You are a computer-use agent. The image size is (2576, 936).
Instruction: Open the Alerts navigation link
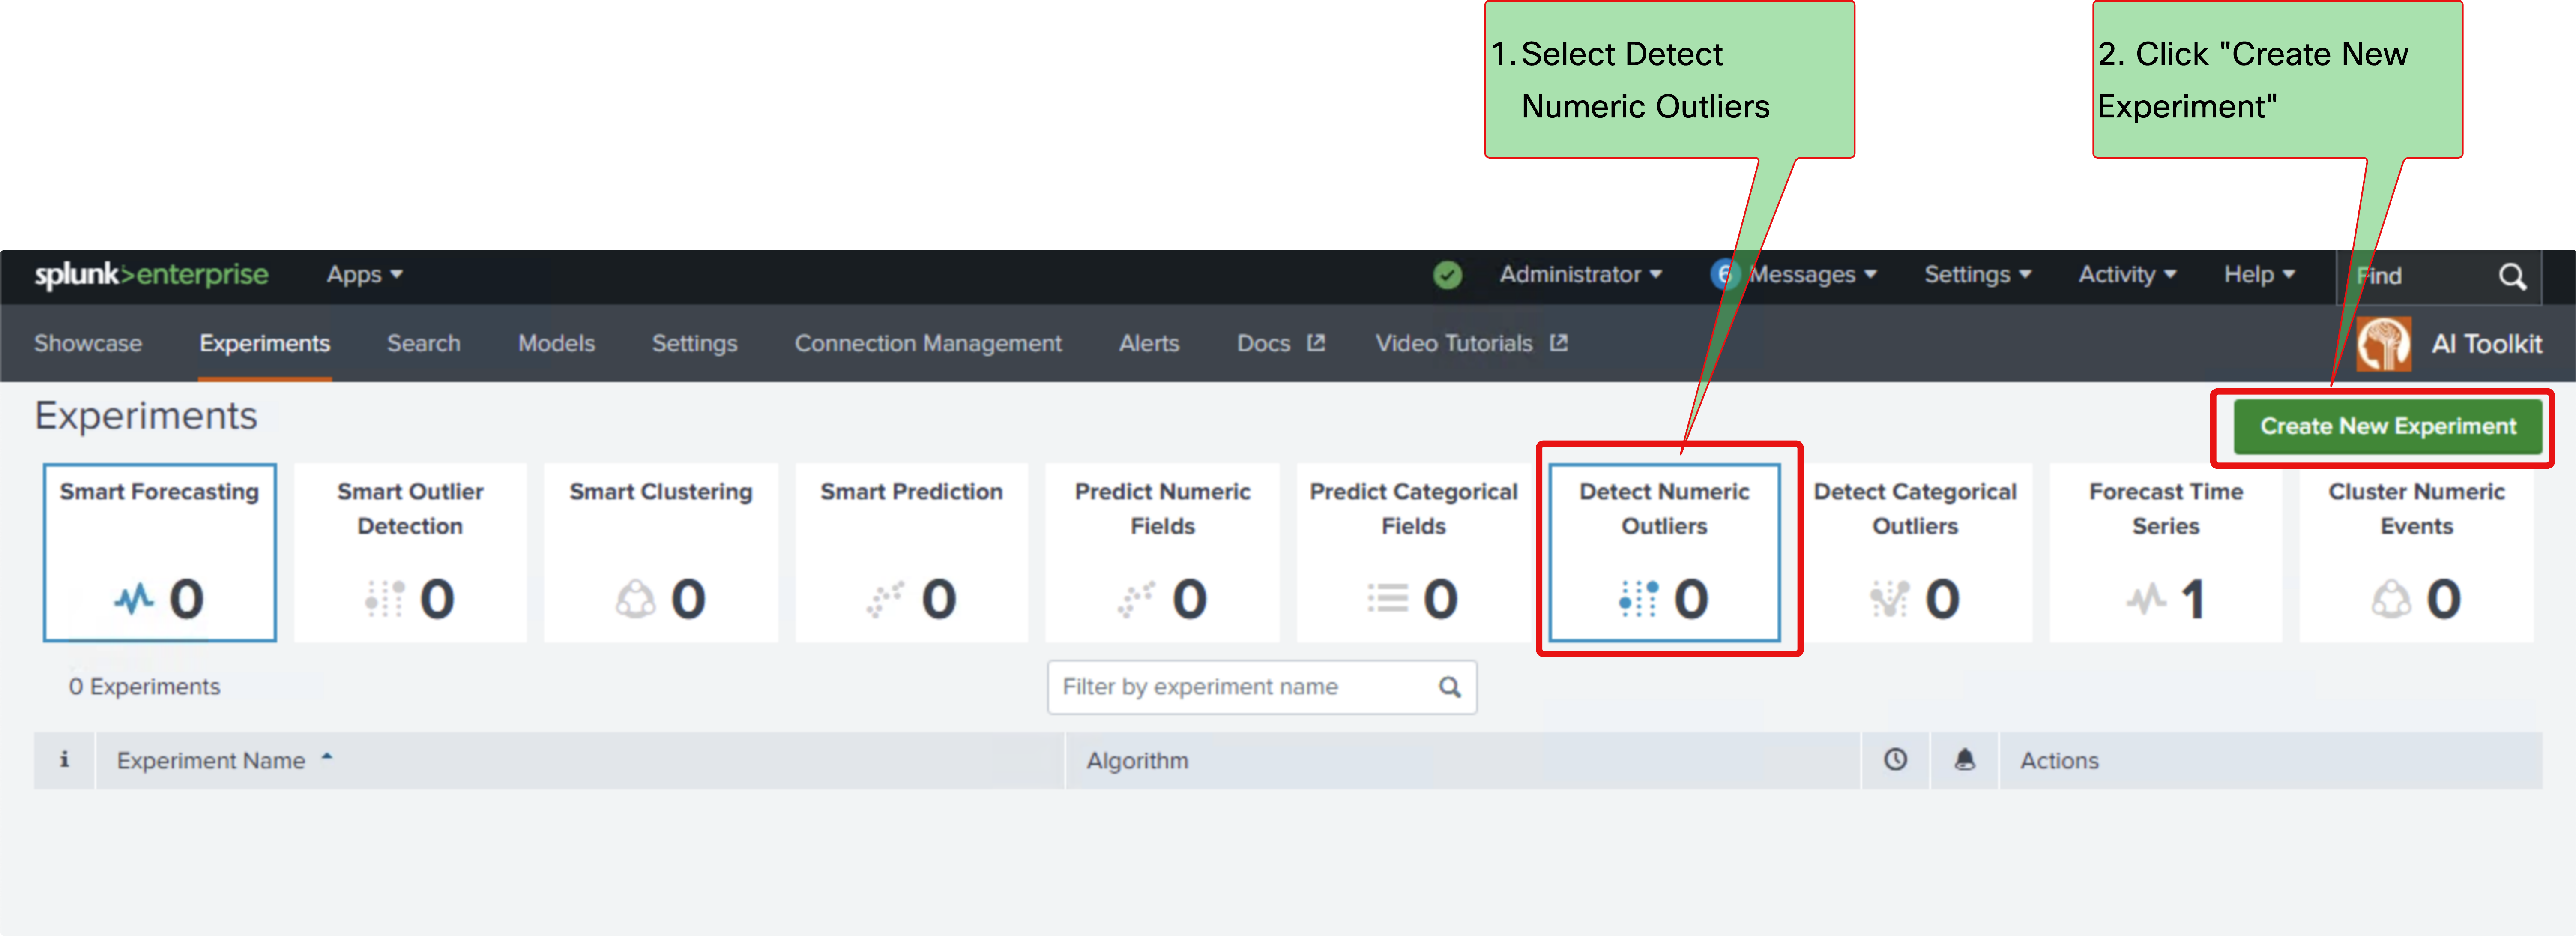point(1149,343)
